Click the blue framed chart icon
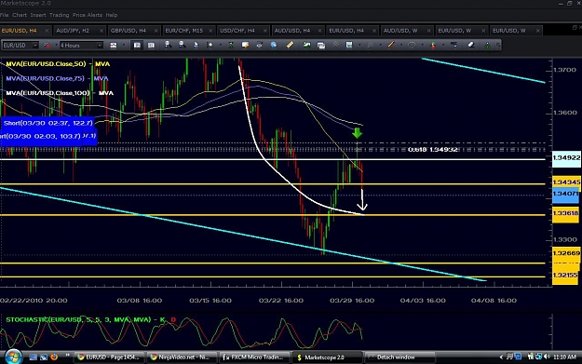Viewport: 582px width, 364px height. (x=349, y=45)
